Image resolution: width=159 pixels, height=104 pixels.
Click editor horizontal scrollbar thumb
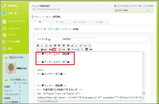tap(49, 101)
